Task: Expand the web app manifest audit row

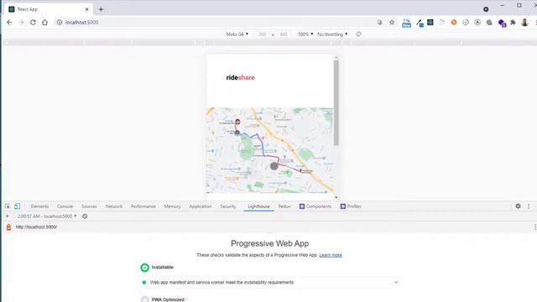Action: pos(270,283)
